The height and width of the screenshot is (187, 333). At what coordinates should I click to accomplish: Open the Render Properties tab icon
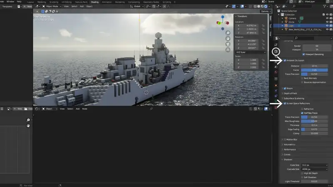pos(276,51)
